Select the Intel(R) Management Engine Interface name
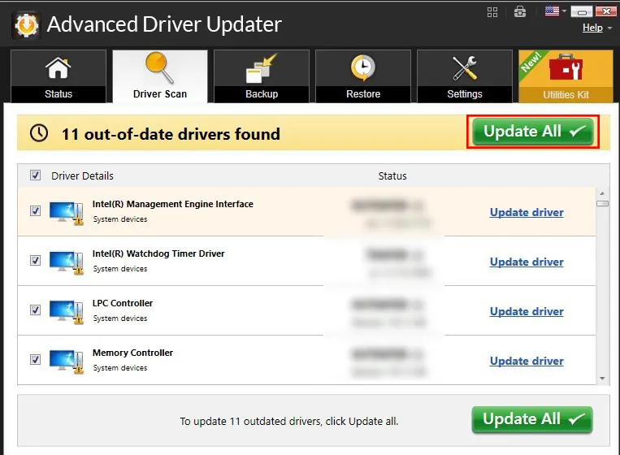 173,204
